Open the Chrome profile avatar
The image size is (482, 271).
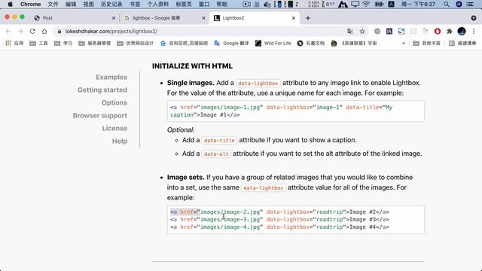[x=462, y=32]
